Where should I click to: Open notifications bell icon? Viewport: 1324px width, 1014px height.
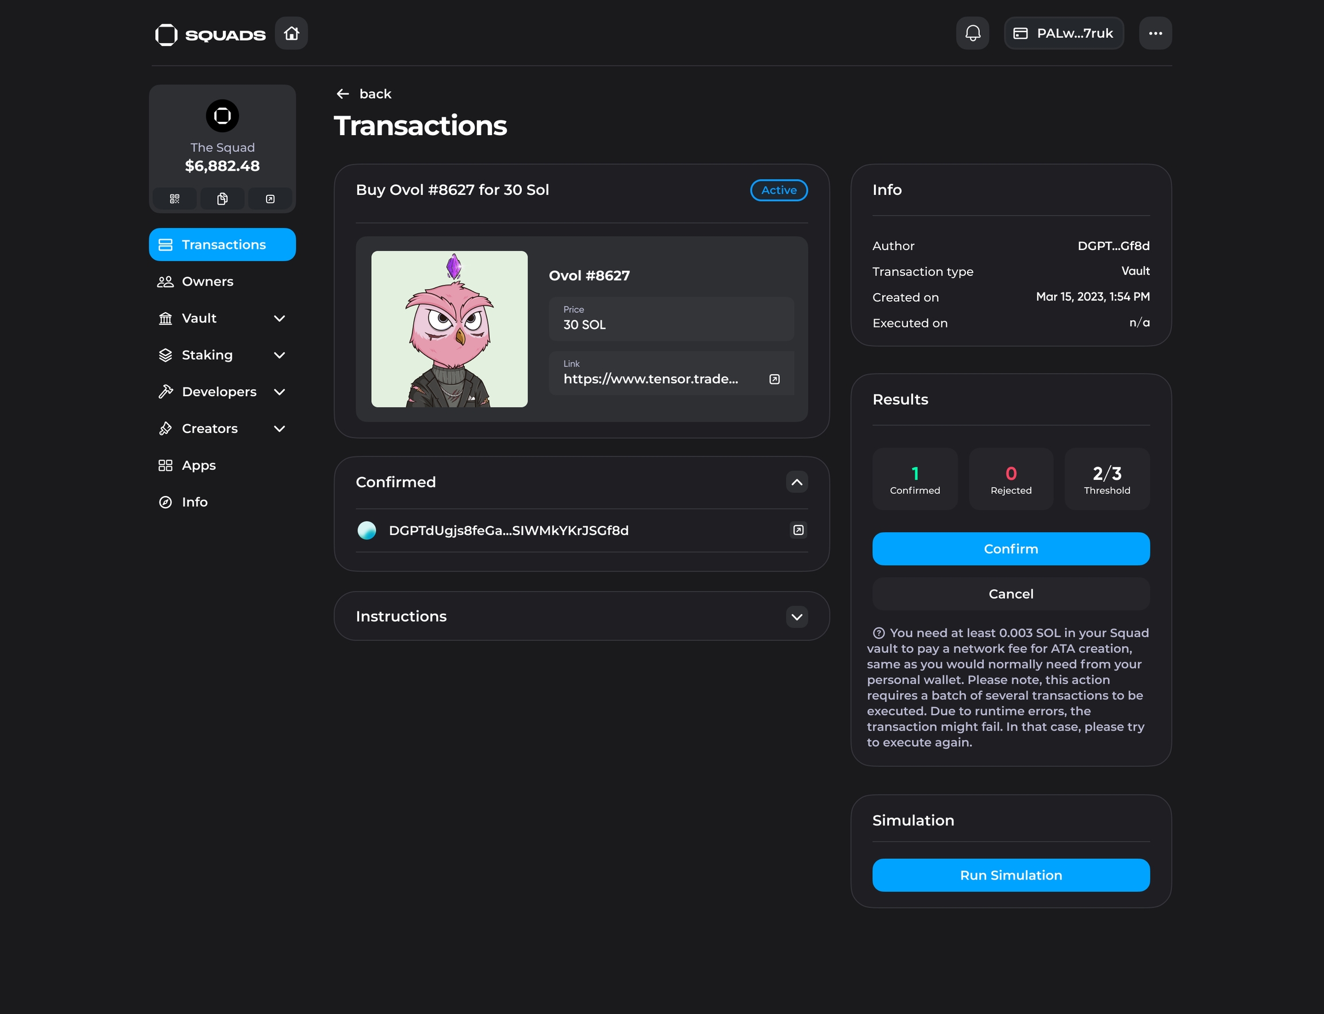[972, 33]
